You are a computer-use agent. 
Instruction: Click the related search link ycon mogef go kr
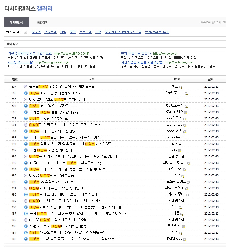[157, 32]
